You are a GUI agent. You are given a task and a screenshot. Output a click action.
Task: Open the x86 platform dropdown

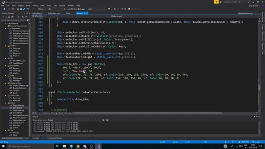[x=55, y=9]
